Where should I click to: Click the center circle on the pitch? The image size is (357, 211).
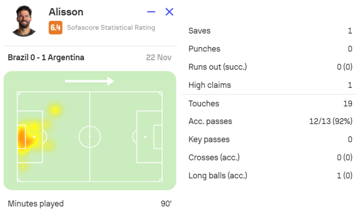point(89,136)
